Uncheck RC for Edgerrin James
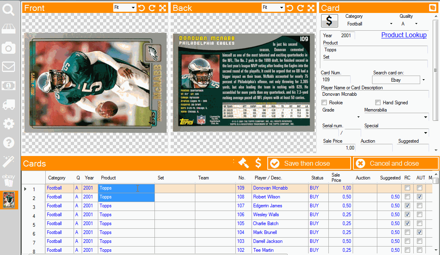This screenshot has width=440, height=255. (x=408, y=206)
